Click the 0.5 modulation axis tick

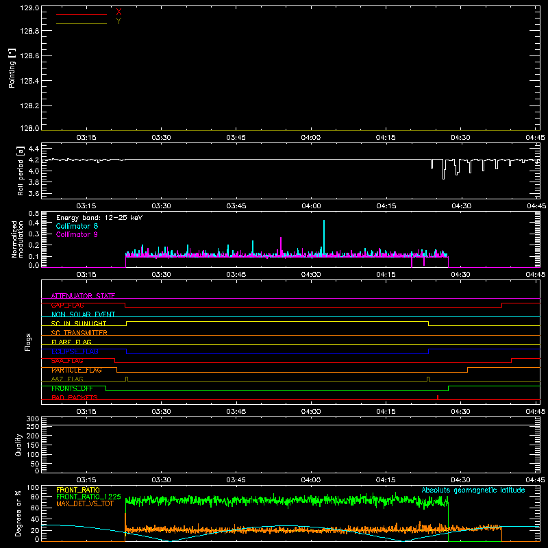pos(34,214)
